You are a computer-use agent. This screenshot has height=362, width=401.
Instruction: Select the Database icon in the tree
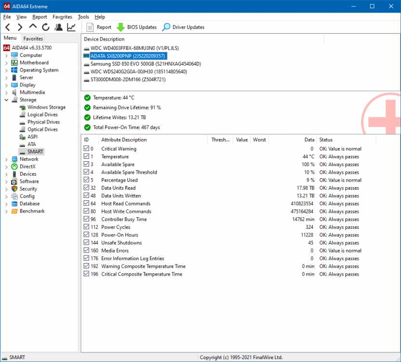pyautogui.click(x=14, y=204)
